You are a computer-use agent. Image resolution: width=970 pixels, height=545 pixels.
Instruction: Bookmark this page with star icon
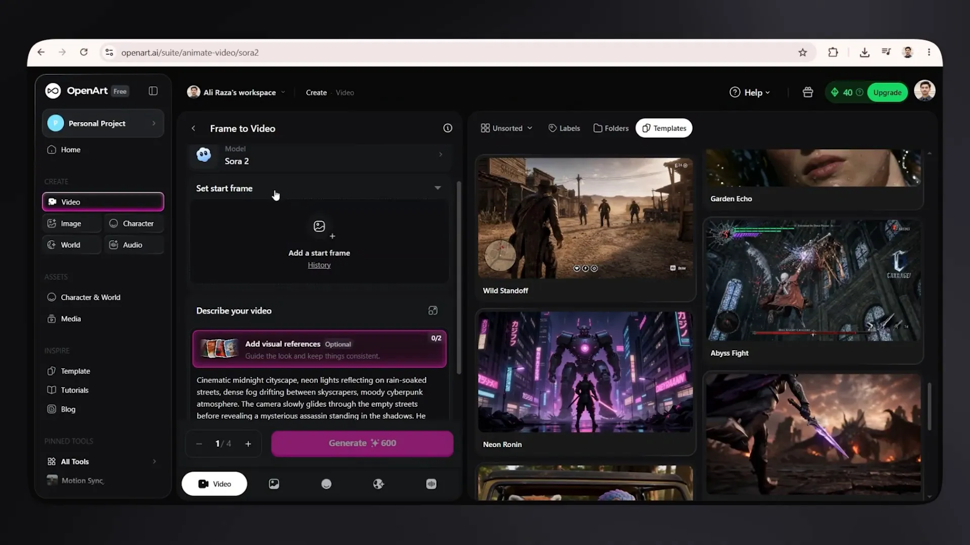point(803,52)
